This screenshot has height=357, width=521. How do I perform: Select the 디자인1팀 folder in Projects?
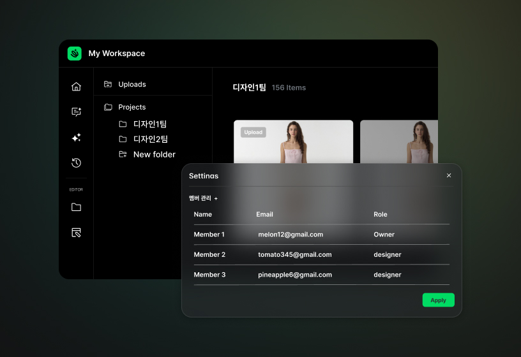149,124
